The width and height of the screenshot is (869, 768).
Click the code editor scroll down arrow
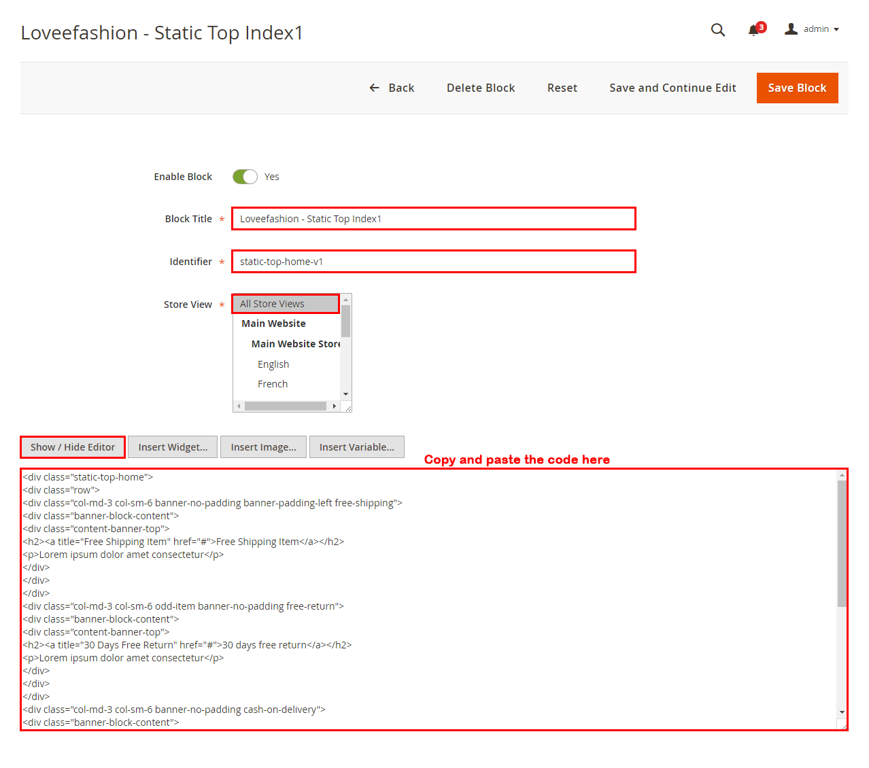click(x=842, y=712)
